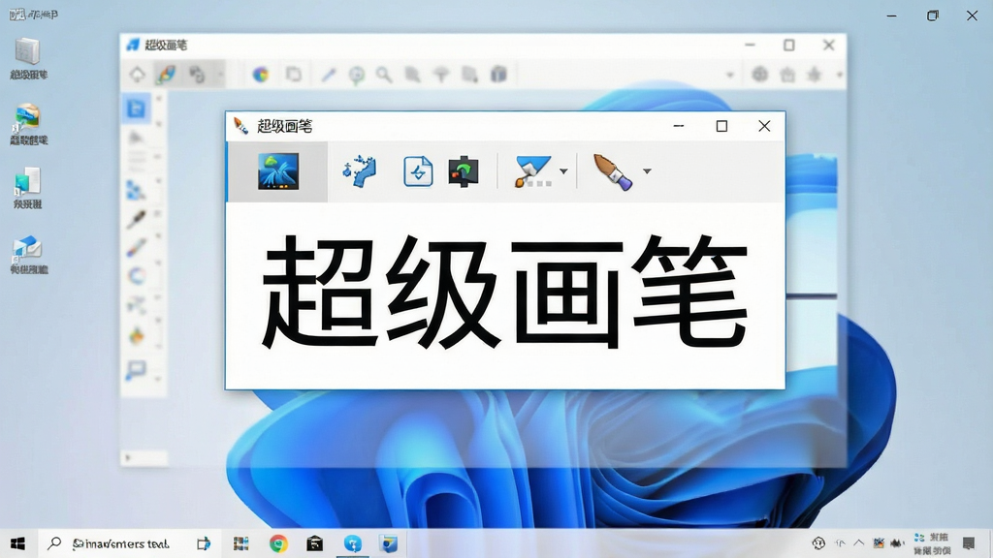Click the up-arrow home icon in back window toolbar
This screenshot has width=993, height=558.
(138, 75)
